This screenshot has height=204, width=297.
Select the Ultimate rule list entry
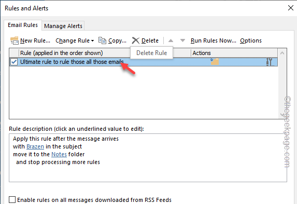[x=144, y=62]
